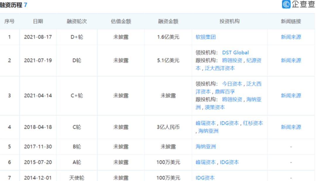Viewport: 316px width, 181px height.
Task: Select the 1.6亿美元 funding amount
Action: click(168, 37)
